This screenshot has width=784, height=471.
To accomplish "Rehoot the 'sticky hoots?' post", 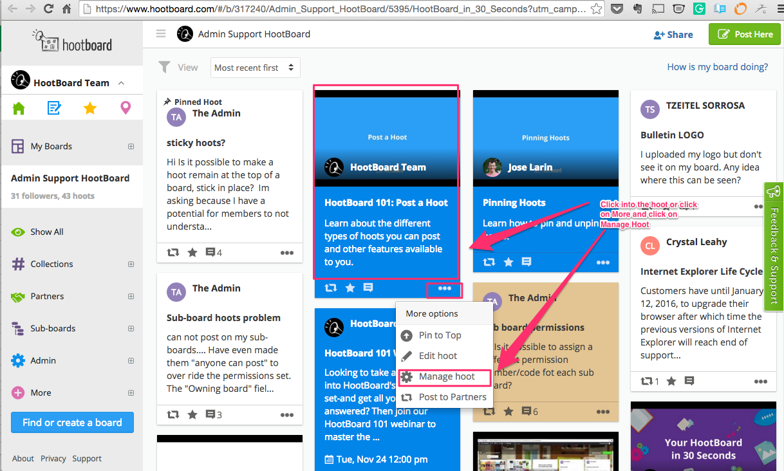I will 173,253.
